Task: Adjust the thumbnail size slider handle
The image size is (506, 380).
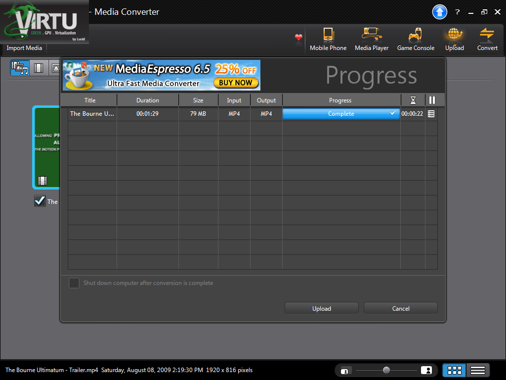Action: coord(386,370)
